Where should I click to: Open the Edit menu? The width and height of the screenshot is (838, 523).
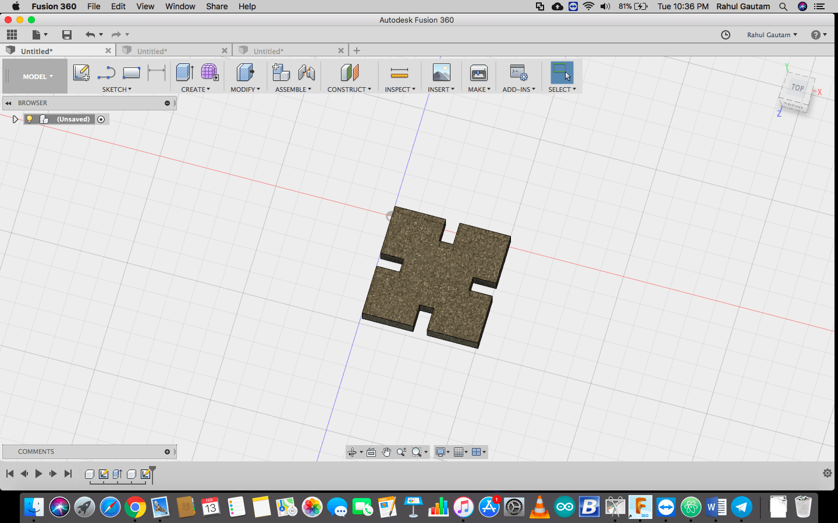click(118, 6)
